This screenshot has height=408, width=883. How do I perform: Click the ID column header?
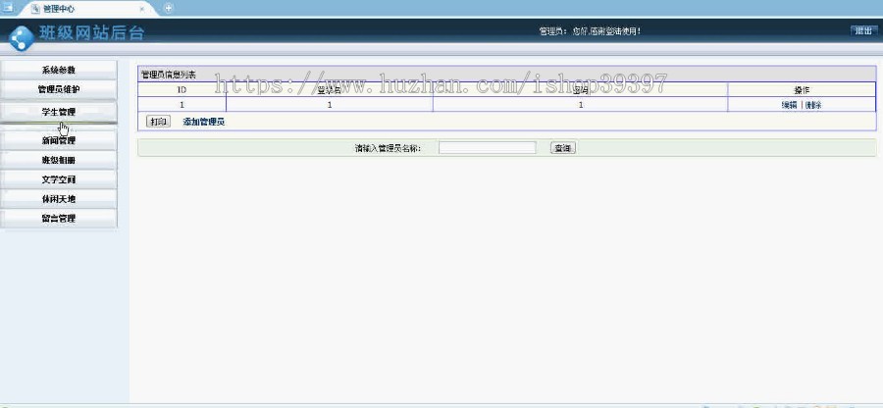(182, 89)
